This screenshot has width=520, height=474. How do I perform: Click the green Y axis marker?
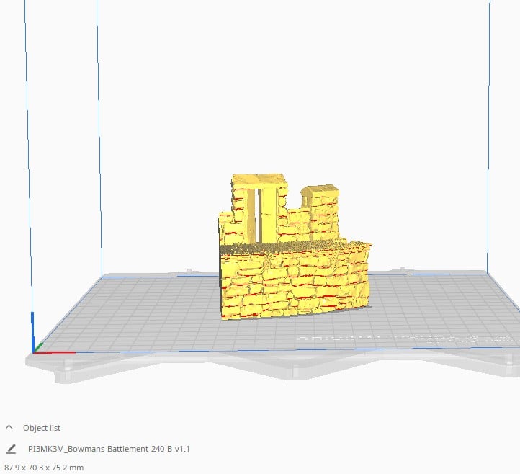coord(38,347)
